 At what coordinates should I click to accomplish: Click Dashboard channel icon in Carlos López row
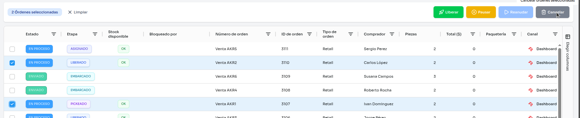[531, 63]
